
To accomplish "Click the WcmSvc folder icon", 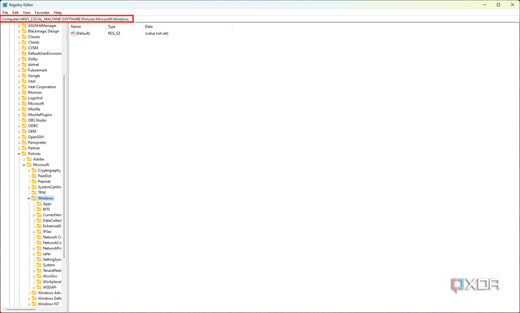I will 39,276.
